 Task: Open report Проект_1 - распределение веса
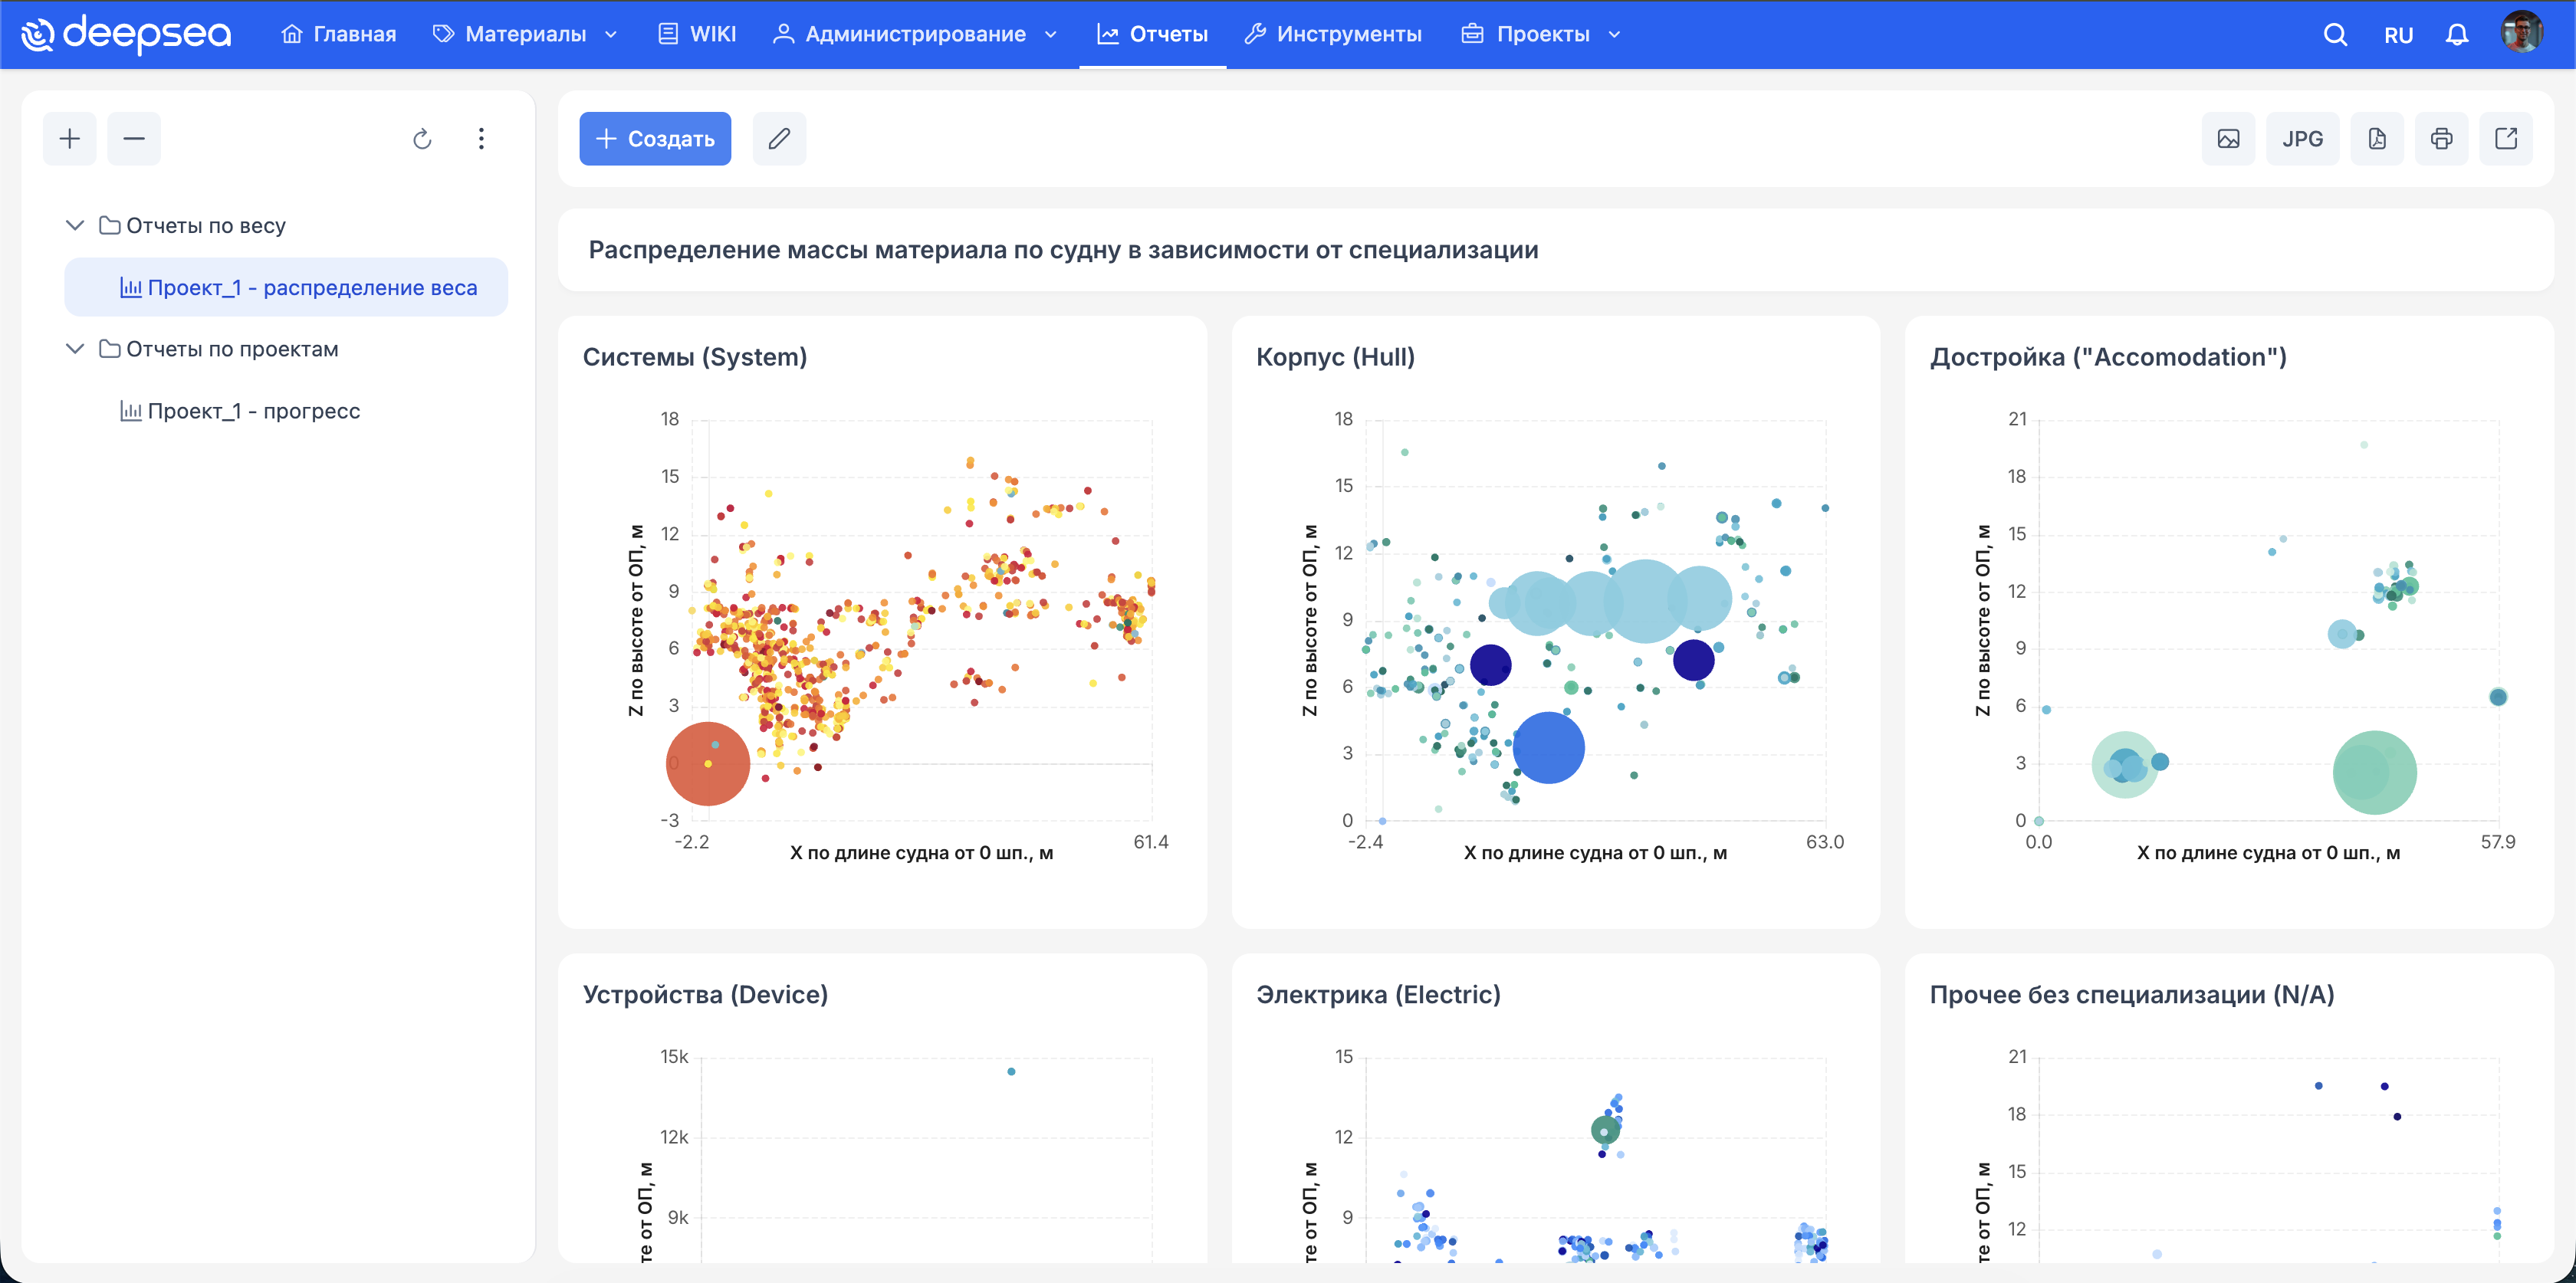pos(286,288)
